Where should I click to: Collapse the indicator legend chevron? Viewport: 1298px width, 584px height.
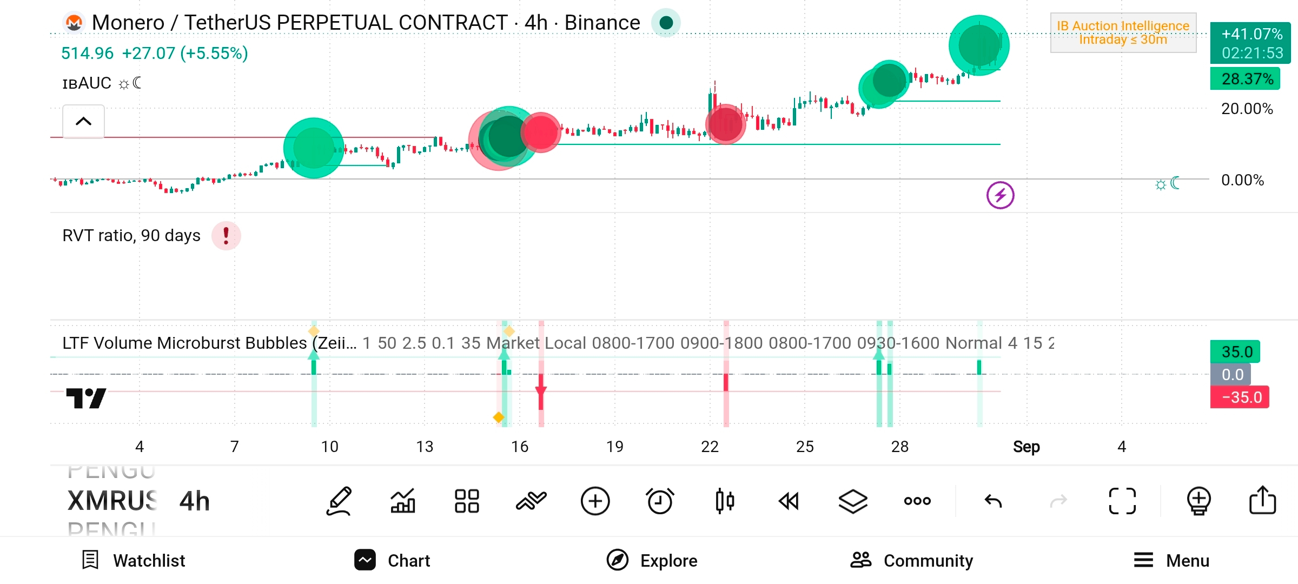pos(83,122)
